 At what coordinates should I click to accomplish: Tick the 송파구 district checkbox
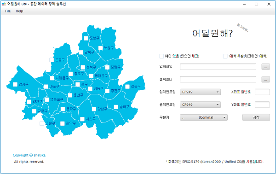point(116,107)
